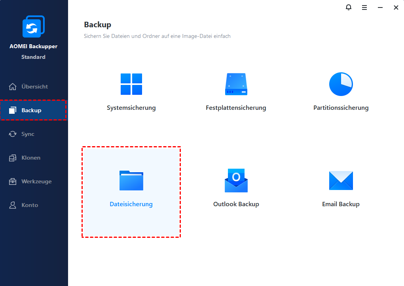Go to the Klonen section label

coord(31,158)
